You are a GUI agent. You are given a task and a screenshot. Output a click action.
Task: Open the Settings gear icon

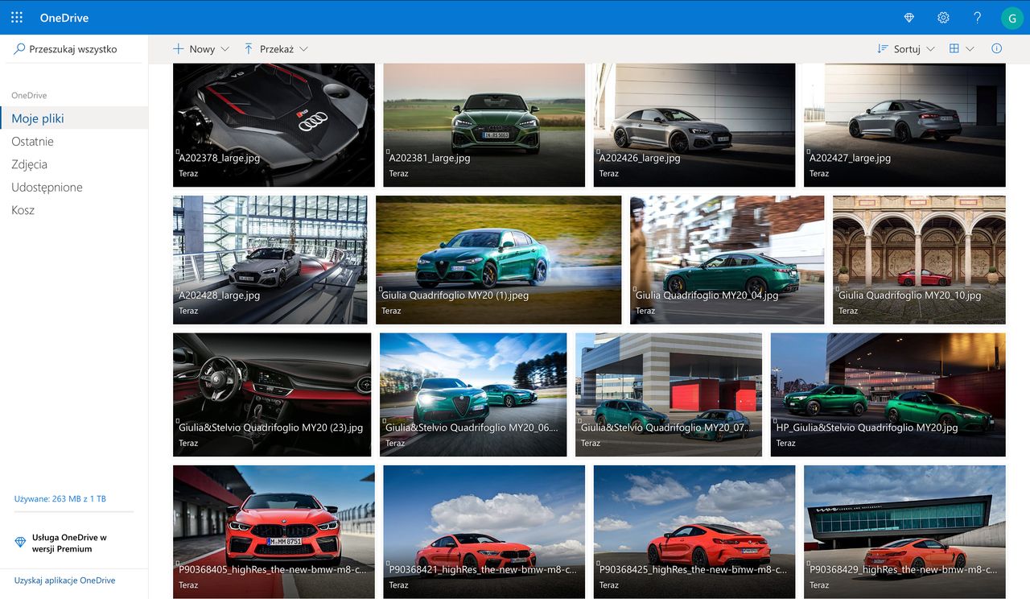pyautogui.click(x=943, y=18)
